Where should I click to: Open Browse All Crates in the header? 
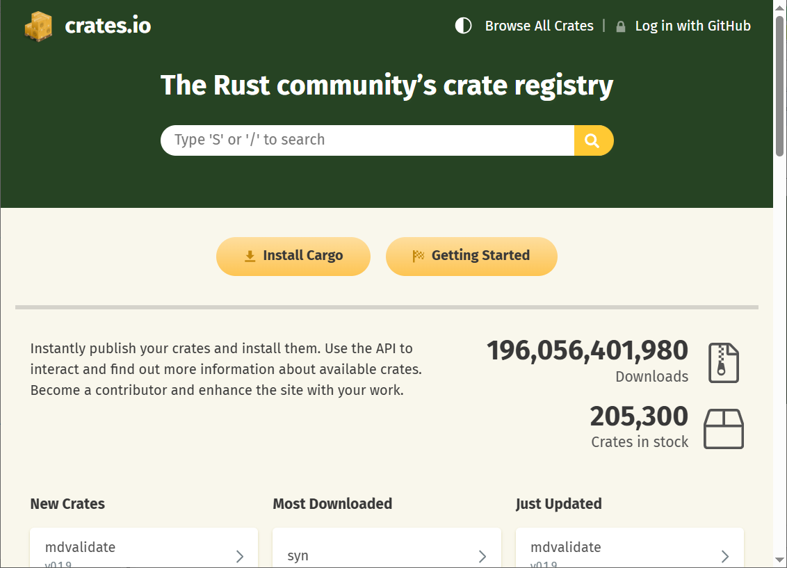click(539, 26)
